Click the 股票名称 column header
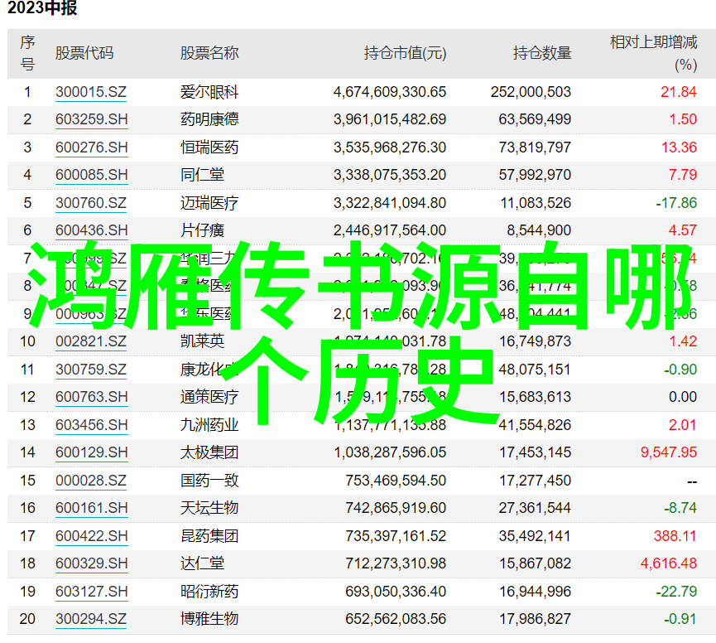 pos(209,53)
